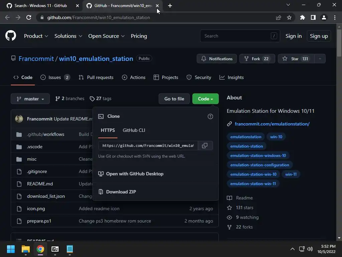Open Chrome profile avatar icon
The image size is (342, 257).
click(x=324, y=17)
